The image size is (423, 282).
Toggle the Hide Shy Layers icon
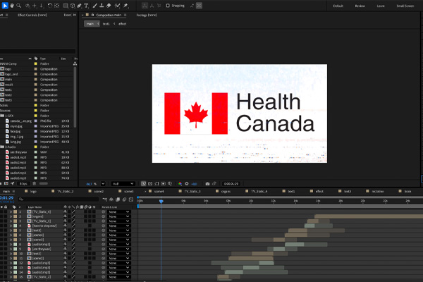coord(111,200)
